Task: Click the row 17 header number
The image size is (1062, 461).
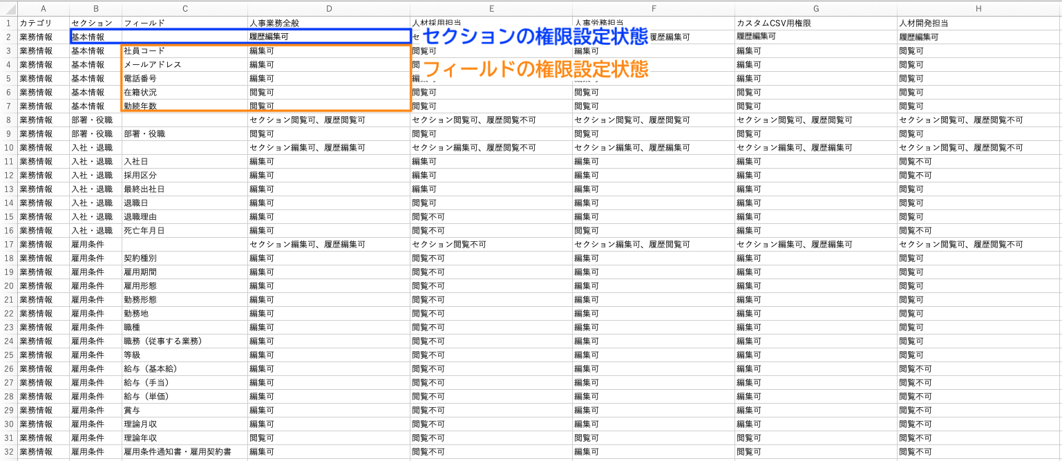Action: 8,244
